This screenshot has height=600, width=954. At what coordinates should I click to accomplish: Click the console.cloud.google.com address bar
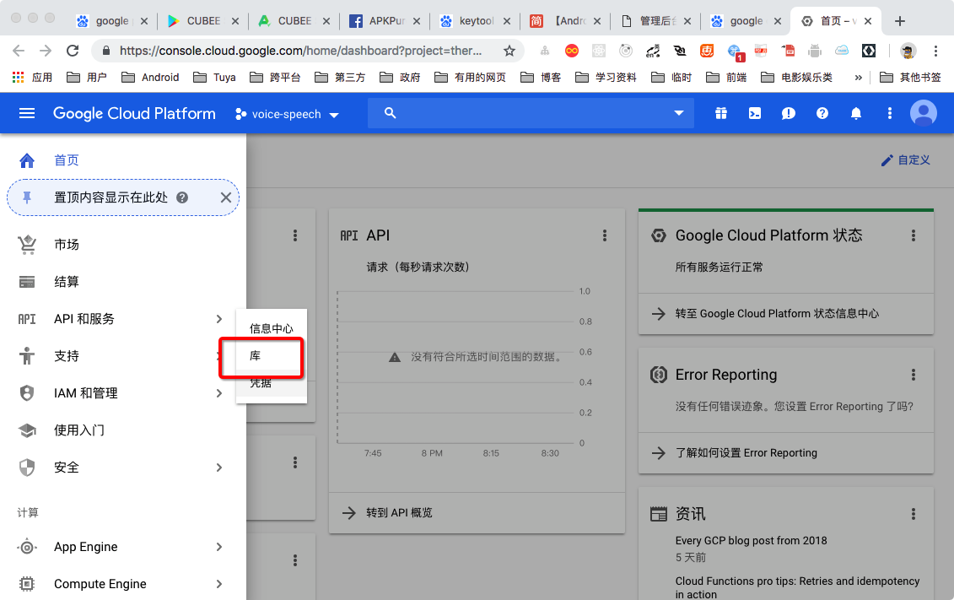300,51
